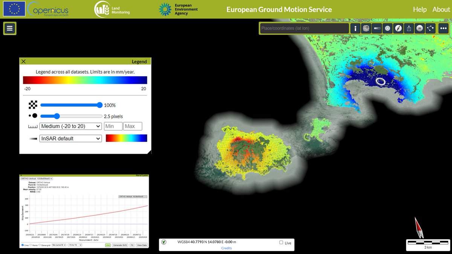
Task: Click the flat bar legend icon in toolbar
Action: [377, 28]
